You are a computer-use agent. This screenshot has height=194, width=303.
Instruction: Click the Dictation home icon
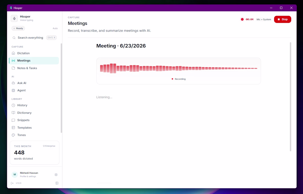[x=13, y=53]
